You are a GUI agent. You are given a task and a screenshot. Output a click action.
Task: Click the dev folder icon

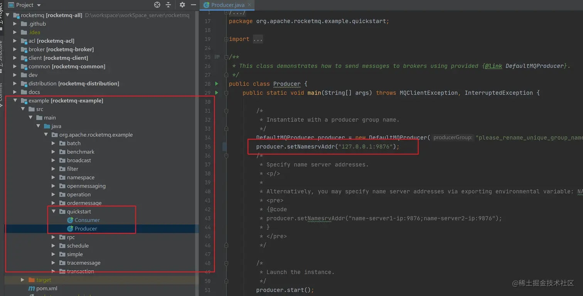coord(24,75)
